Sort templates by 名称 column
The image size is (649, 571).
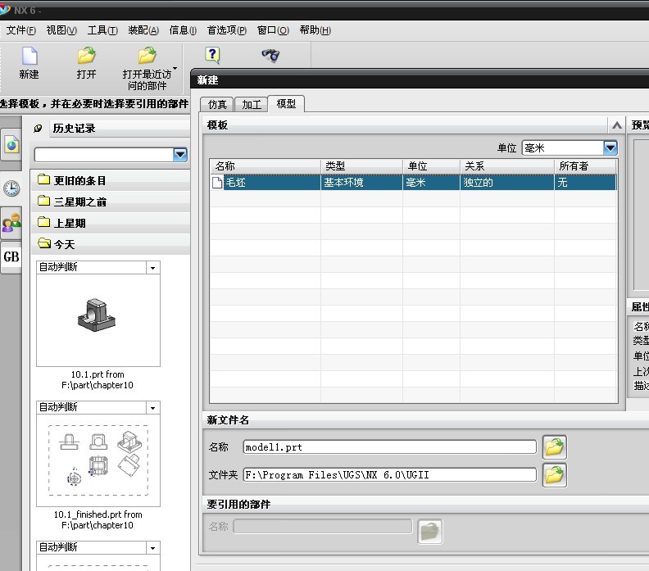[x=265, y=166]
